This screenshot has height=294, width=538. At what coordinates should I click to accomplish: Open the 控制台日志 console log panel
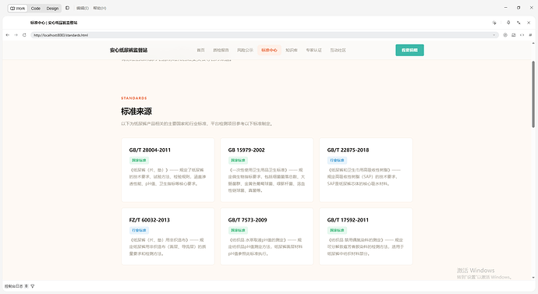14,286
